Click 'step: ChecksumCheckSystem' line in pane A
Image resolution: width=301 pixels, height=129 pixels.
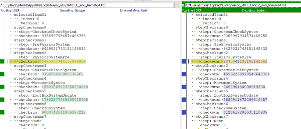coord(47,32)
